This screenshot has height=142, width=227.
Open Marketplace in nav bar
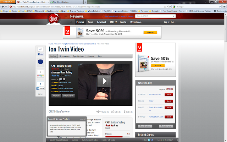point(136,22)
